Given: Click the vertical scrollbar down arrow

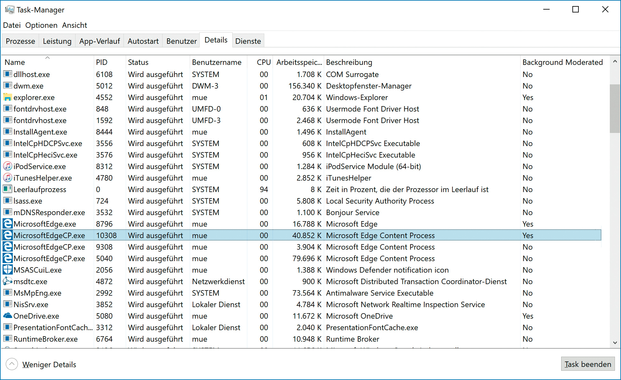Looking at the screenshot, I should pyautogui.click(x=615, y=343).
